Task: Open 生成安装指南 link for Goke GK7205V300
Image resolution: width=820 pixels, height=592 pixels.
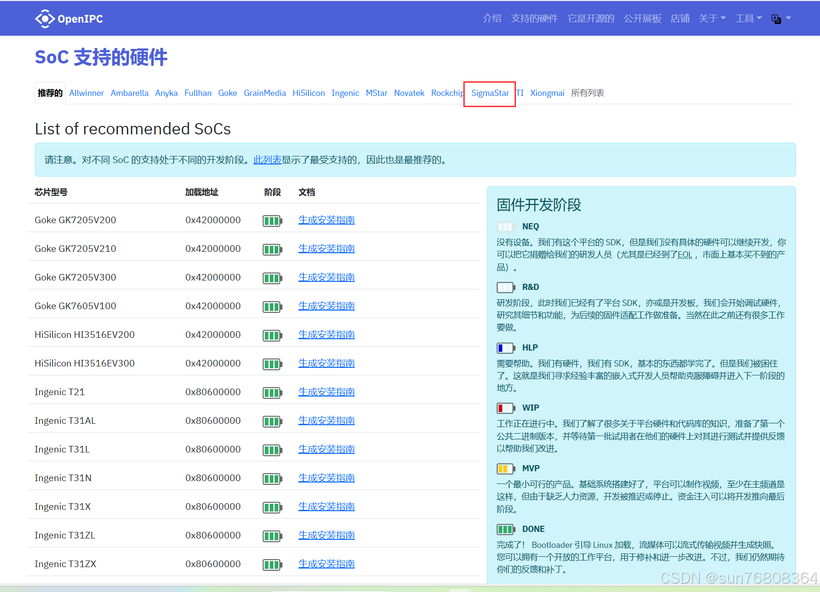Action: click(x=327, y=277)
